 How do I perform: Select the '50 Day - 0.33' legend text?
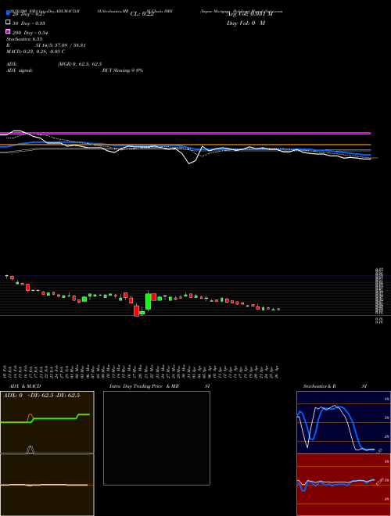pos(29,23)
